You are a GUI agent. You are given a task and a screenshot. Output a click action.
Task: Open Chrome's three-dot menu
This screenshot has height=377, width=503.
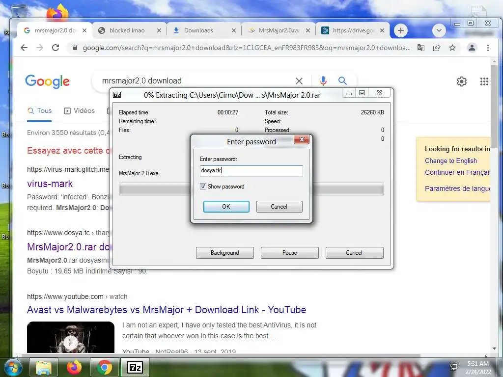pyautogui.click(x=488, y=48)
